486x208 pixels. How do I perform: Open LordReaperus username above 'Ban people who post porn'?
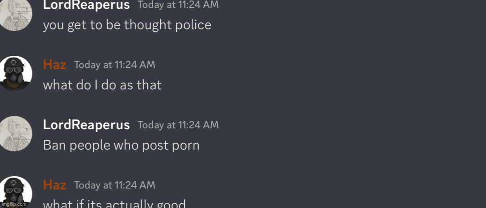tap(86, 125)
